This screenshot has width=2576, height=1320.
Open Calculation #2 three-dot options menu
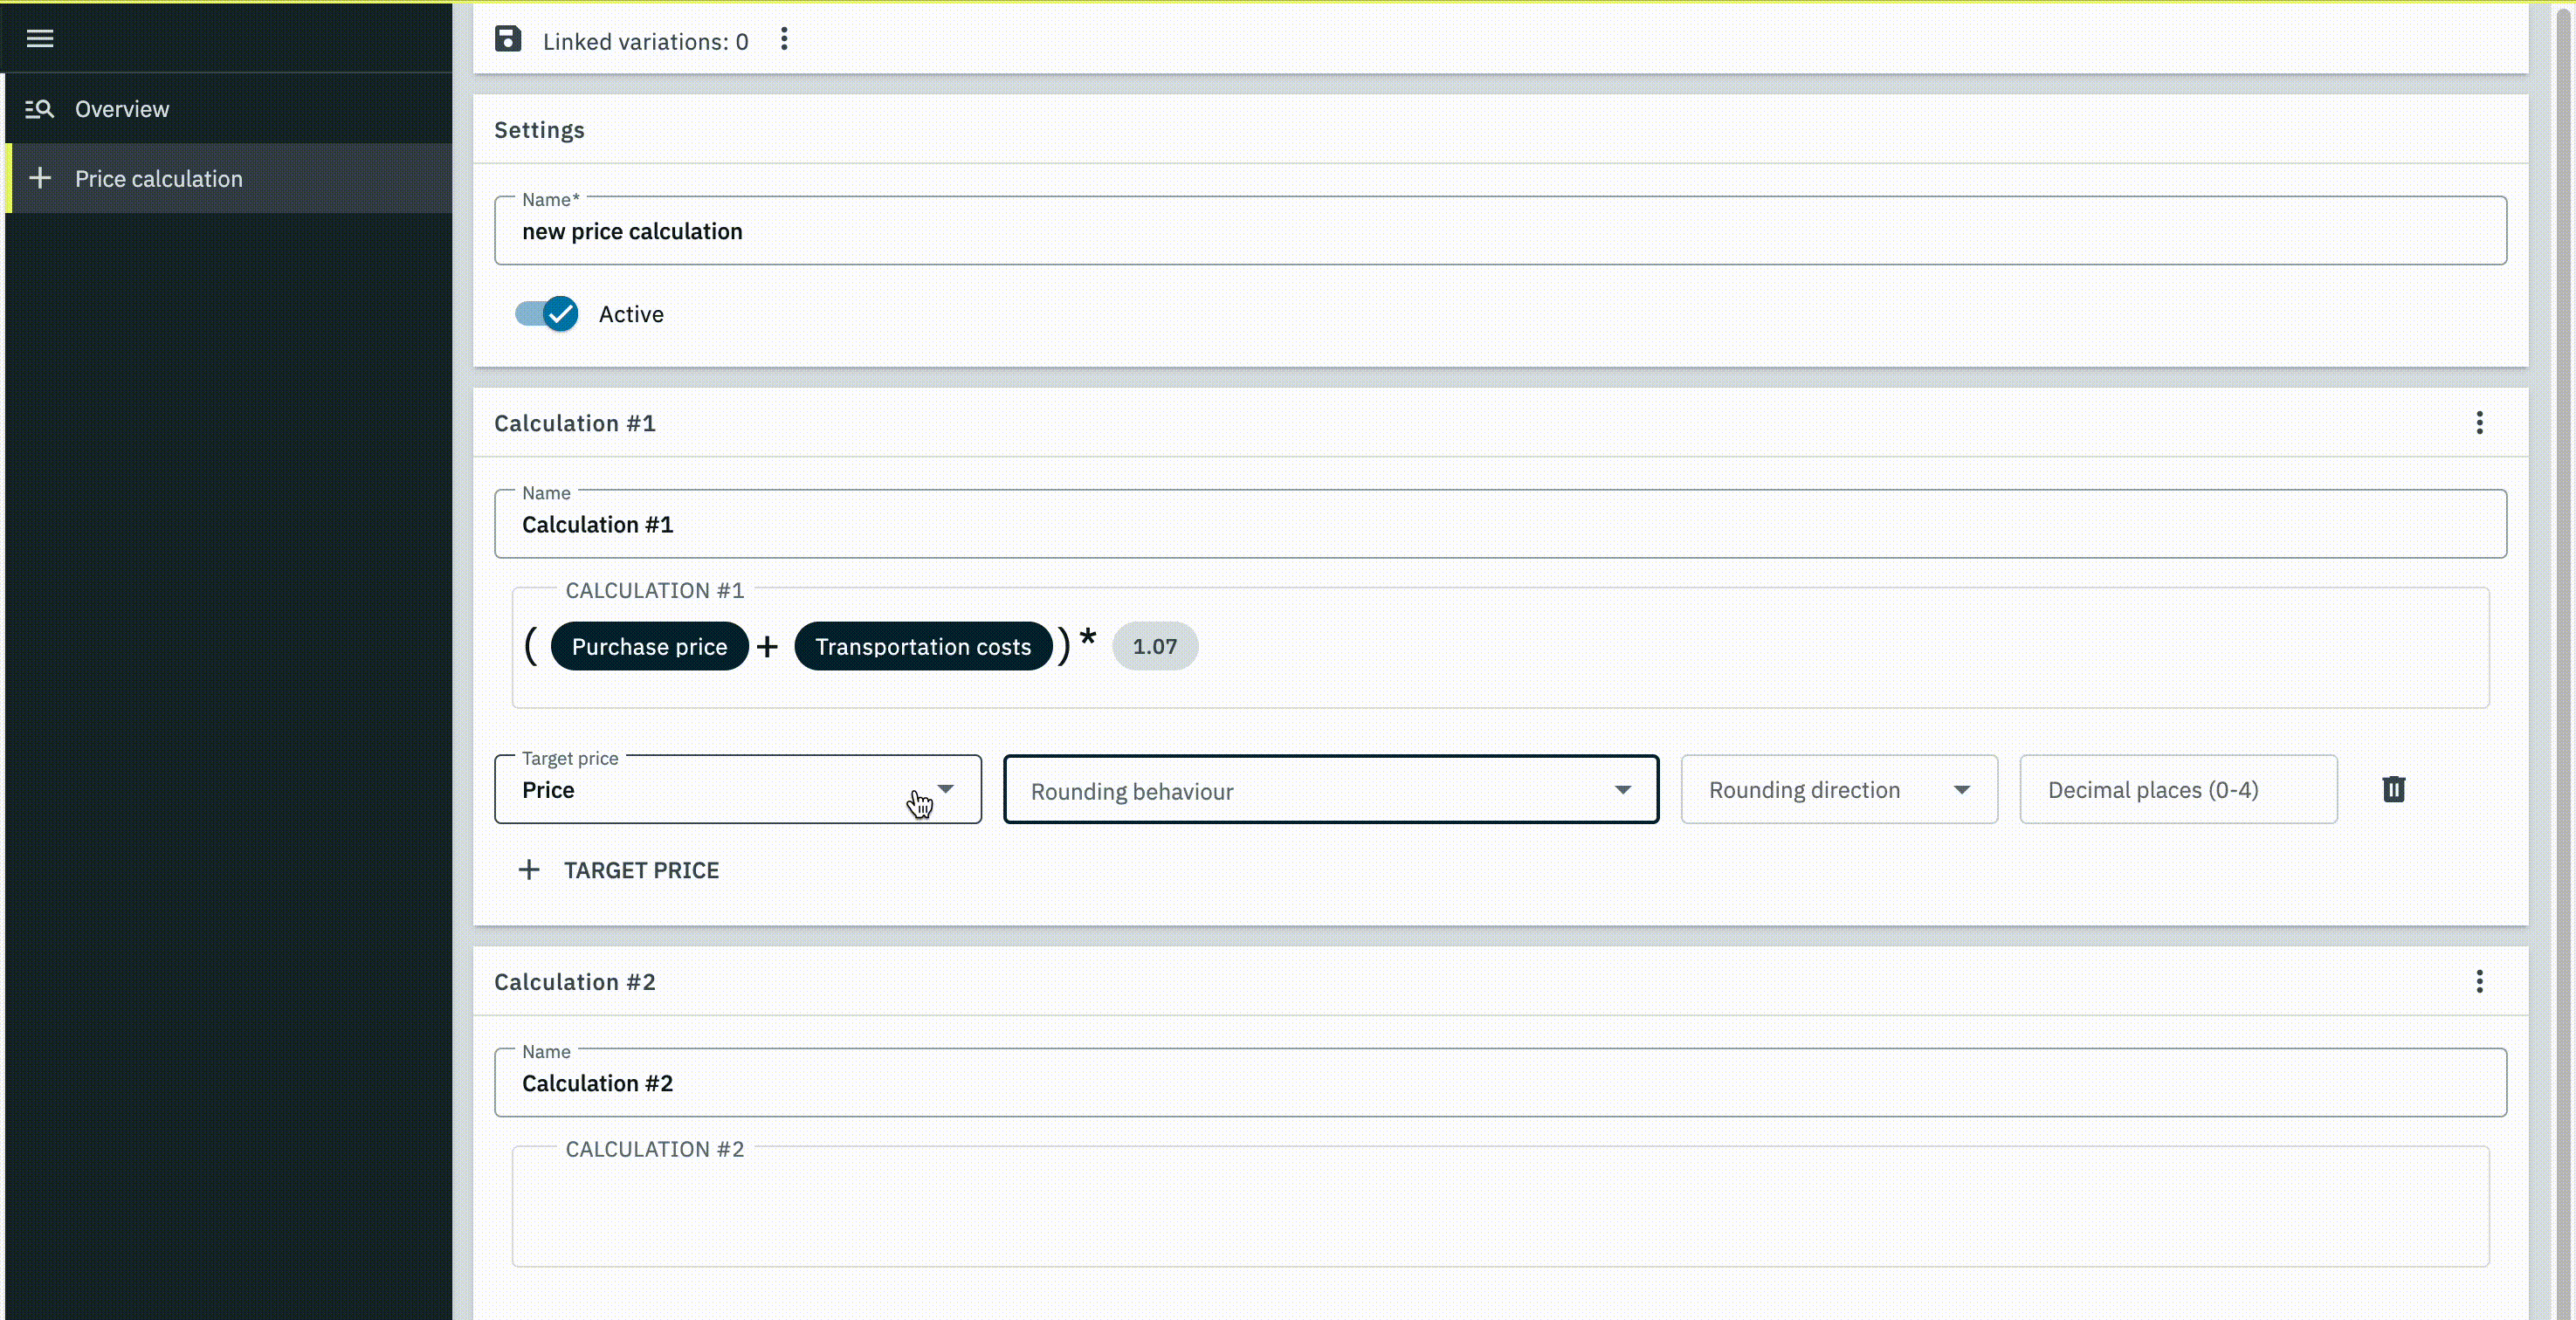2479,982
